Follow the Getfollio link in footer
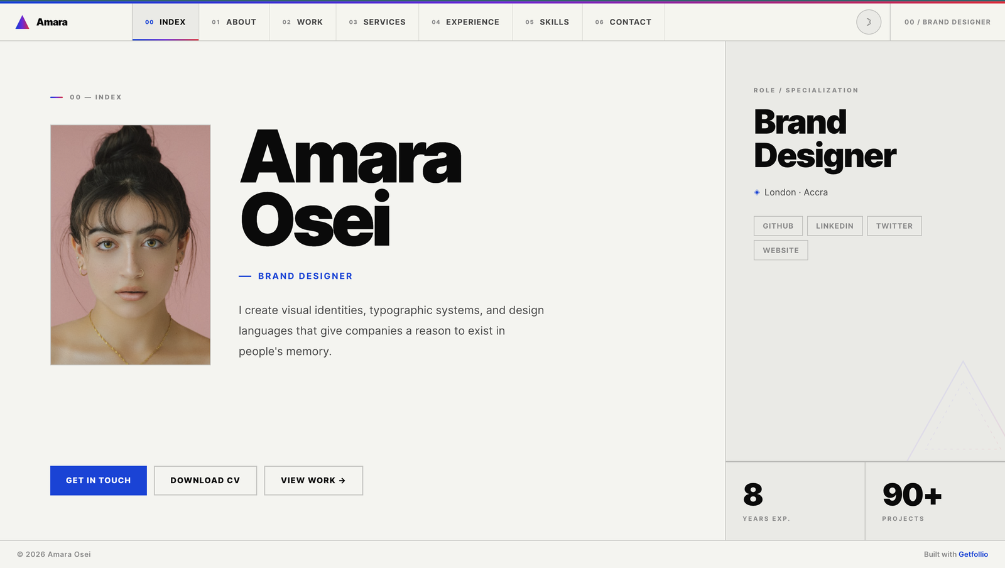 pos(973,554)
